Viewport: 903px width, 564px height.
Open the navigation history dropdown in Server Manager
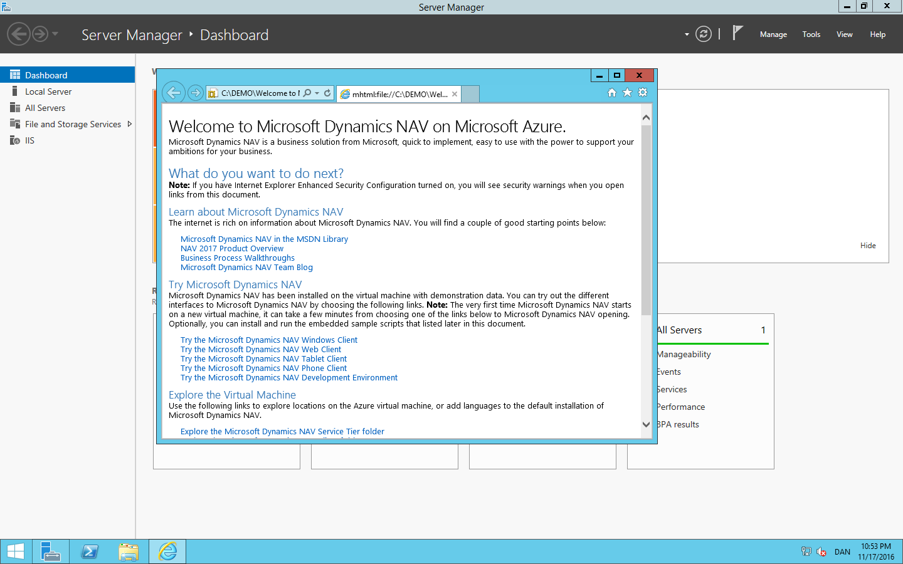pos(55,34)
